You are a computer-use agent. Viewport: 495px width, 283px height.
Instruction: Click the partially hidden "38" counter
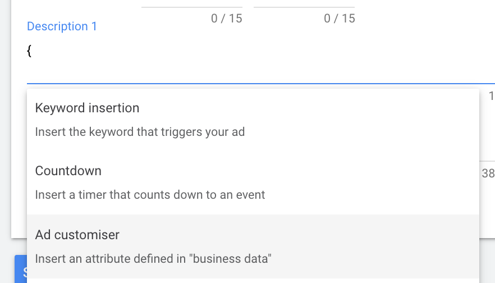(x=488, y=174)
